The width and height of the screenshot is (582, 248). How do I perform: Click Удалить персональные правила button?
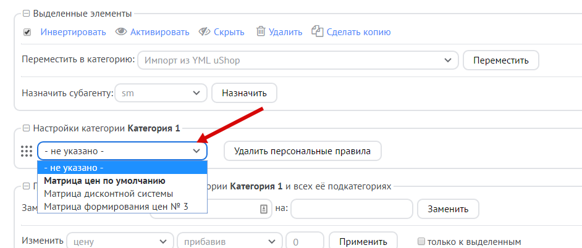pyautogui.click(x=302, y=151)
